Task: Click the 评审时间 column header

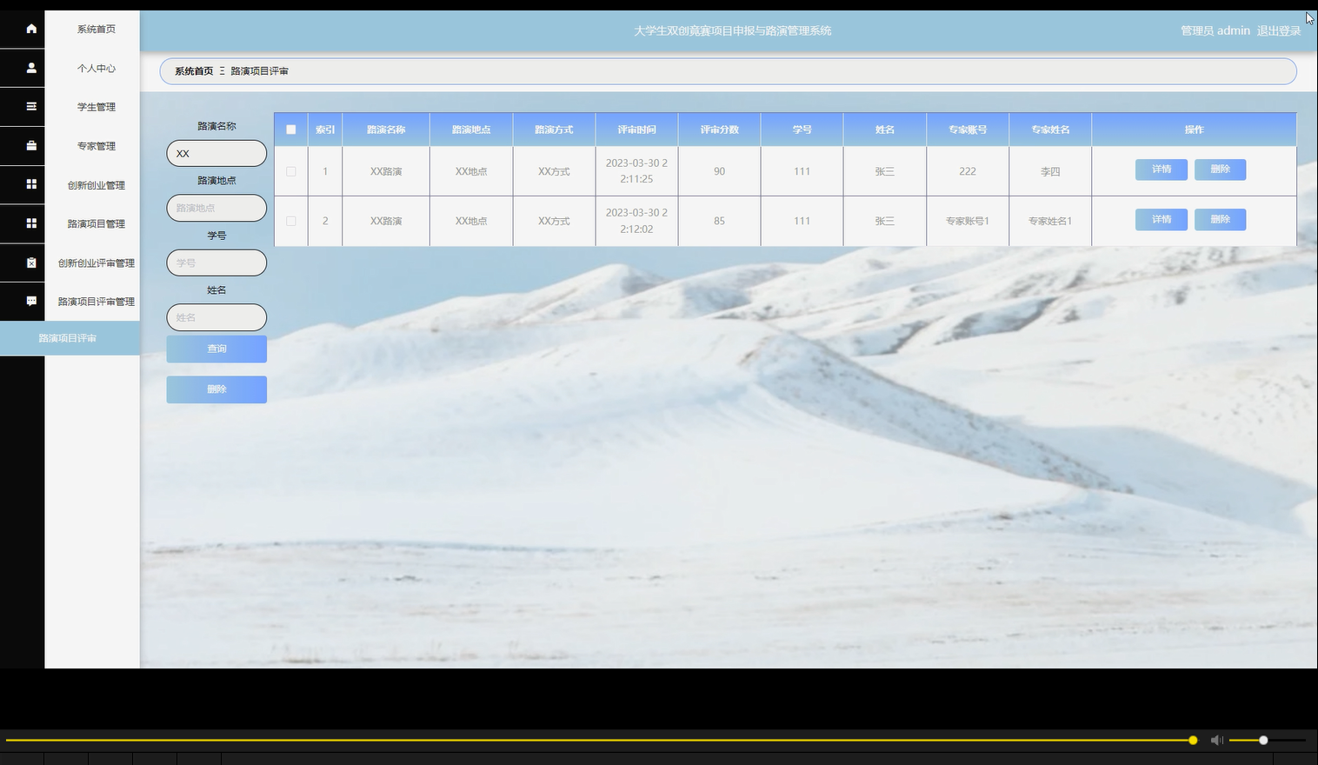Action: [637, 130]
